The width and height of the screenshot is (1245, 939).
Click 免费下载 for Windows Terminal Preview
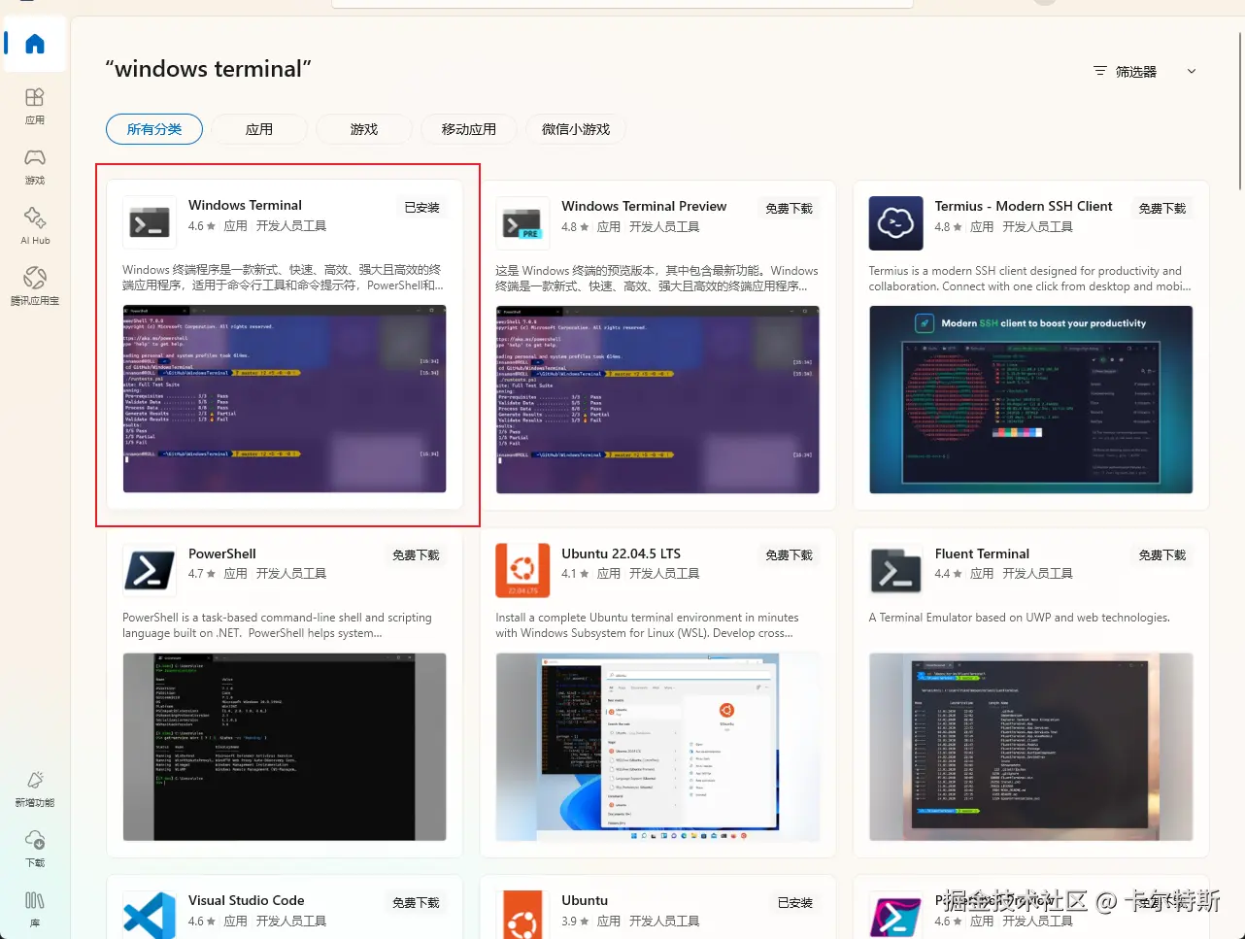point(789,207)
